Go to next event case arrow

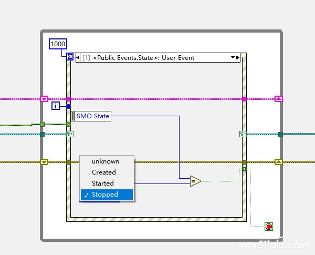(238, 58)
